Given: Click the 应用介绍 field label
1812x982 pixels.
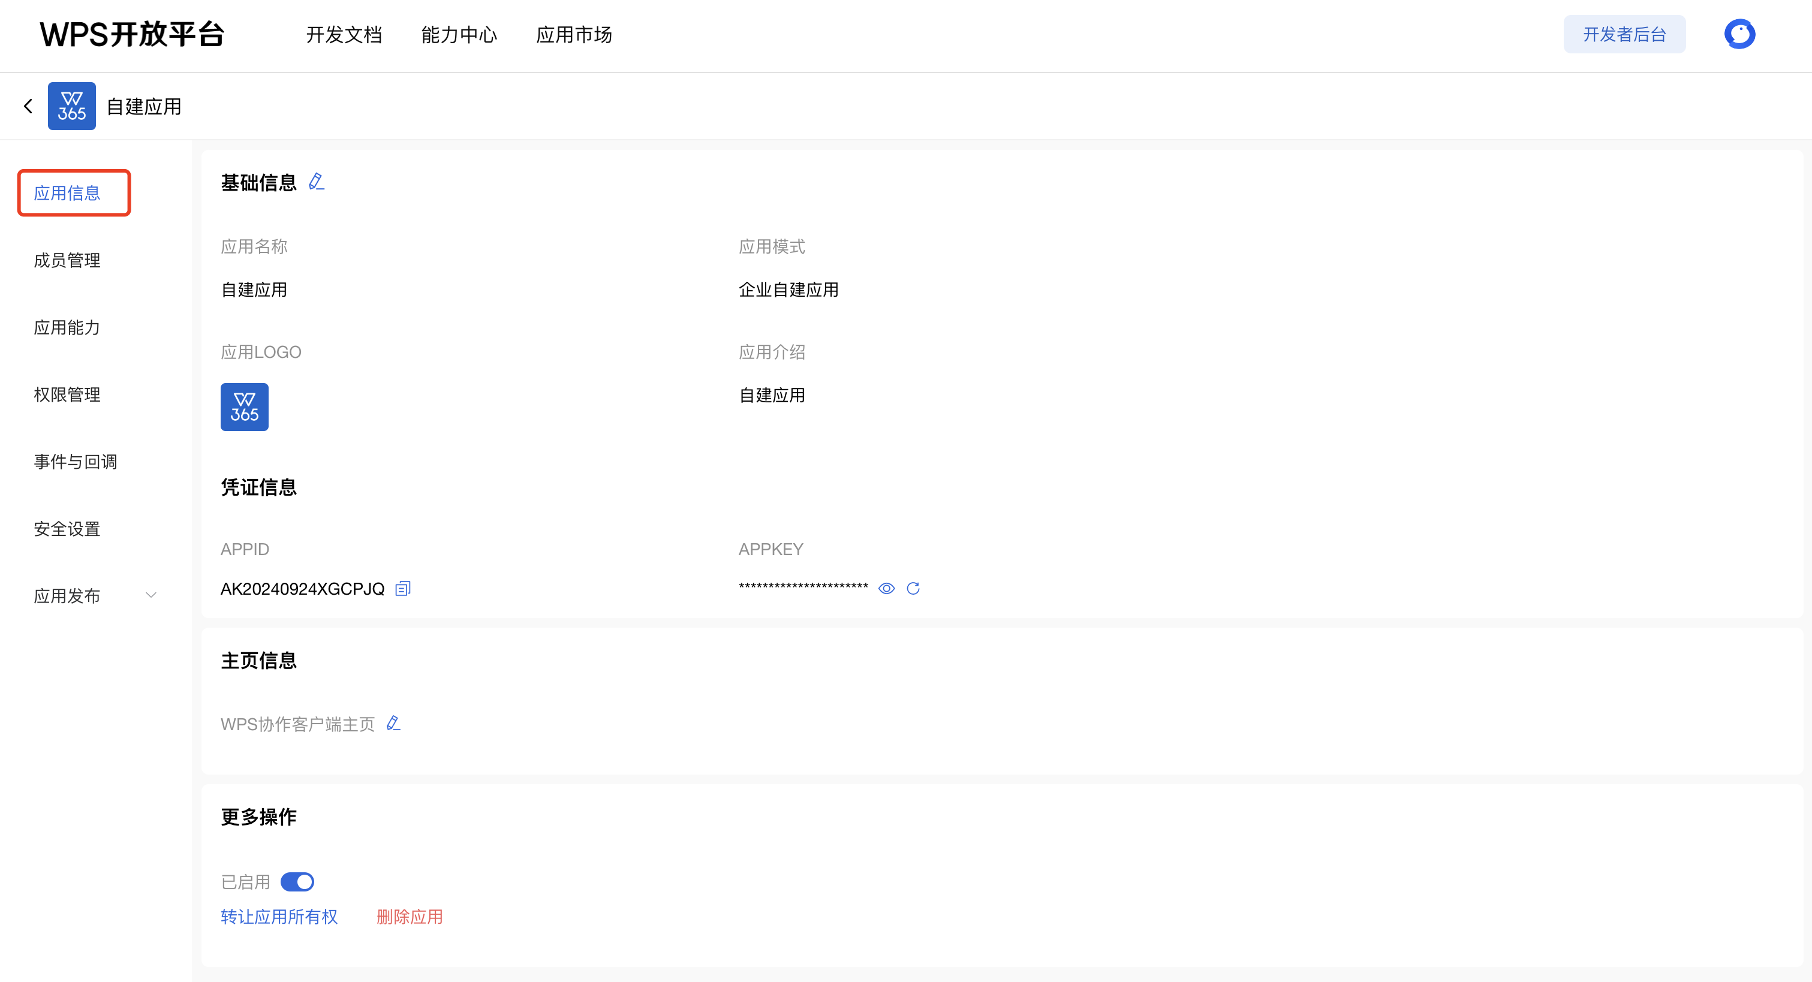Looking at the screenshot, I should click(x=772, y=353).
